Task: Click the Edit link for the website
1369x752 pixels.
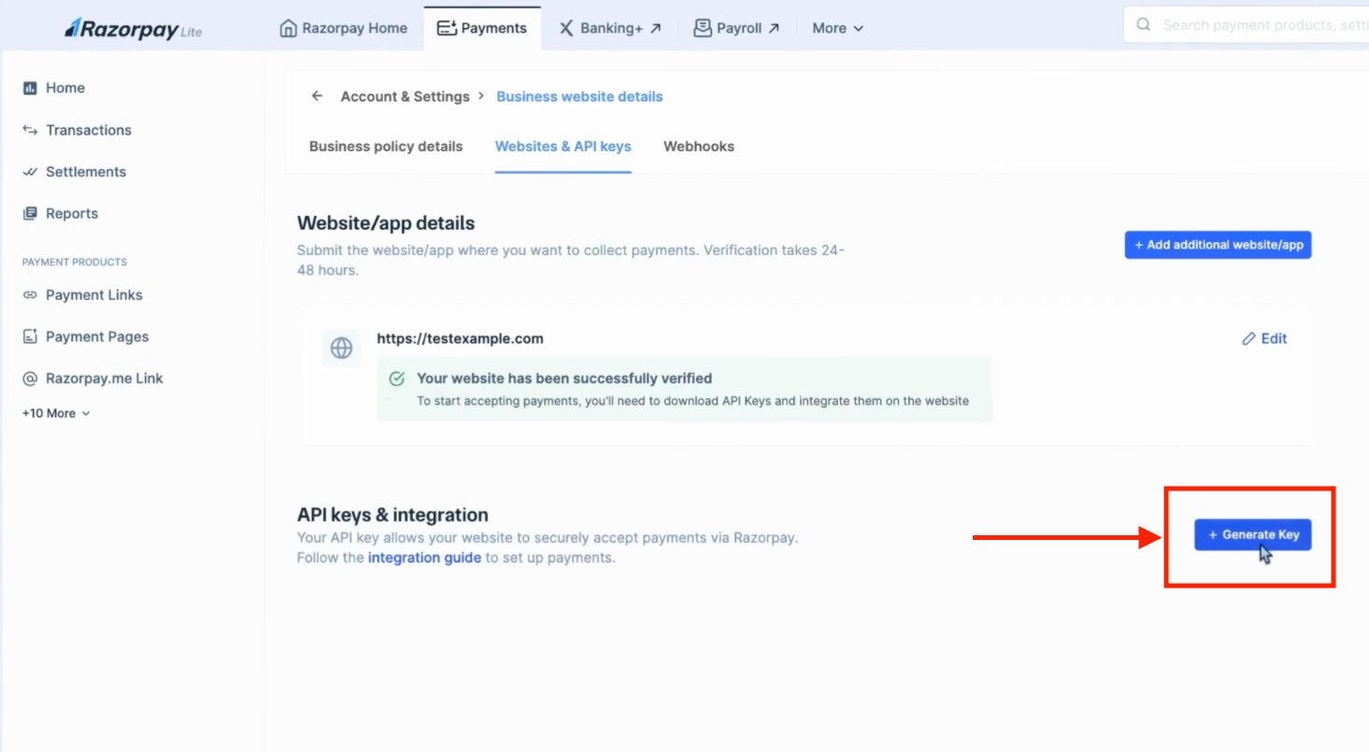Action: [x=1264, y=339]
